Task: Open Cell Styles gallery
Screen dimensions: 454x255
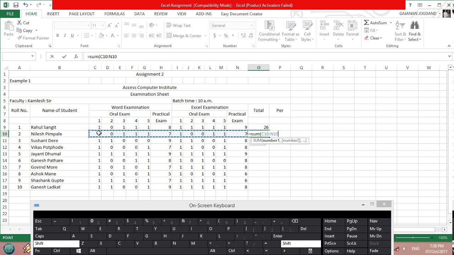Action: coord(307,31)
